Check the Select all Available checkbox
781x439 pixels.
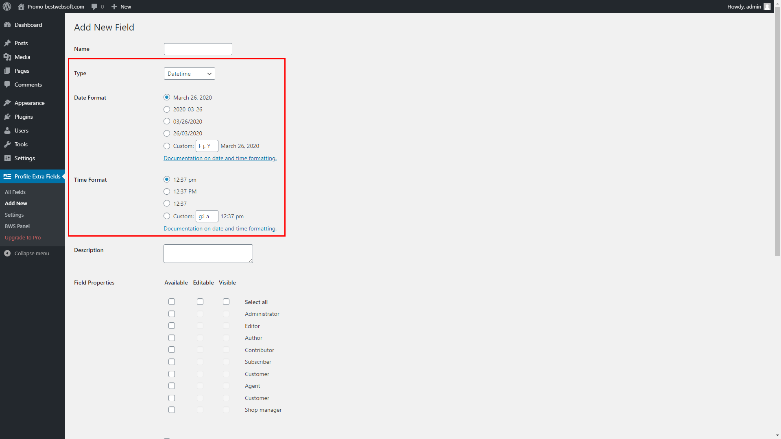pos(171,302)
